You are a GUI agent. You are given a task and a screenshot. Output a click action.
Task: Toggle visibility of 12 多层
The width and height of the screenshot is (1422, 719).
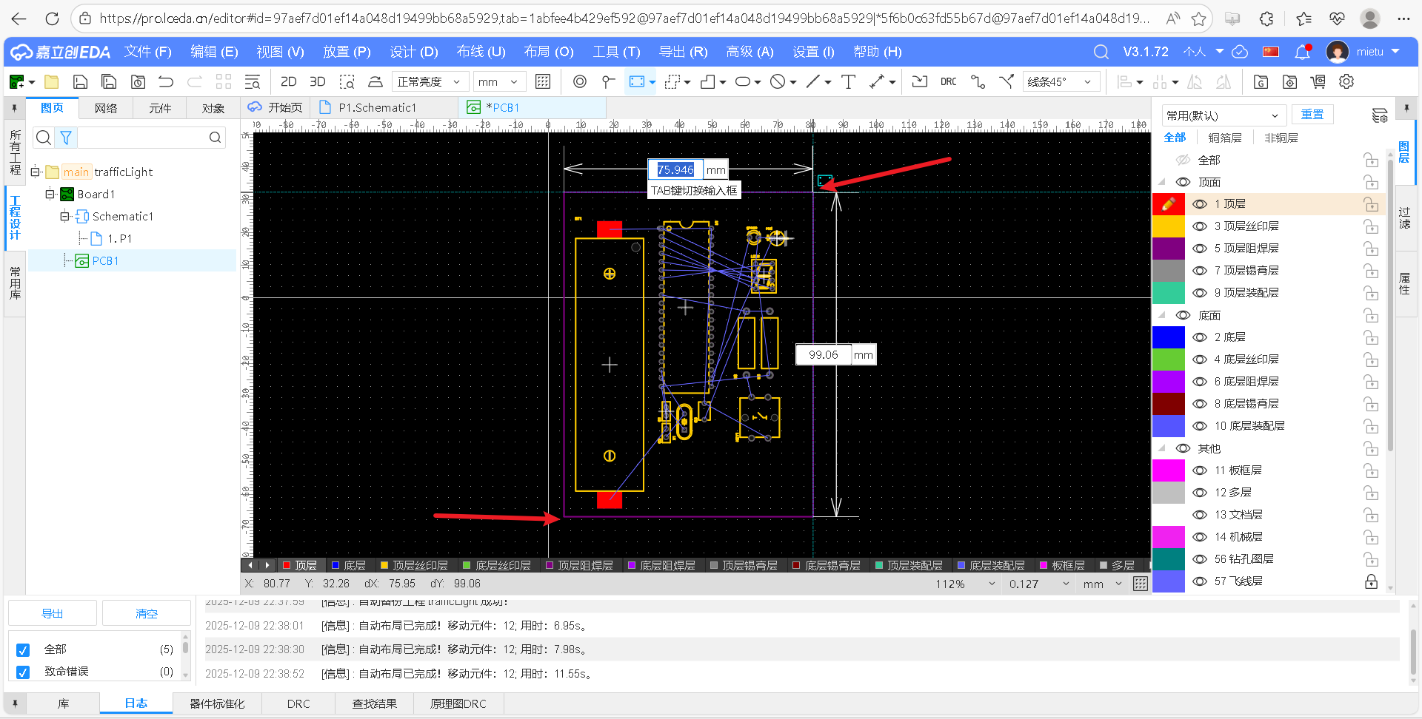tap(1200, 493)
